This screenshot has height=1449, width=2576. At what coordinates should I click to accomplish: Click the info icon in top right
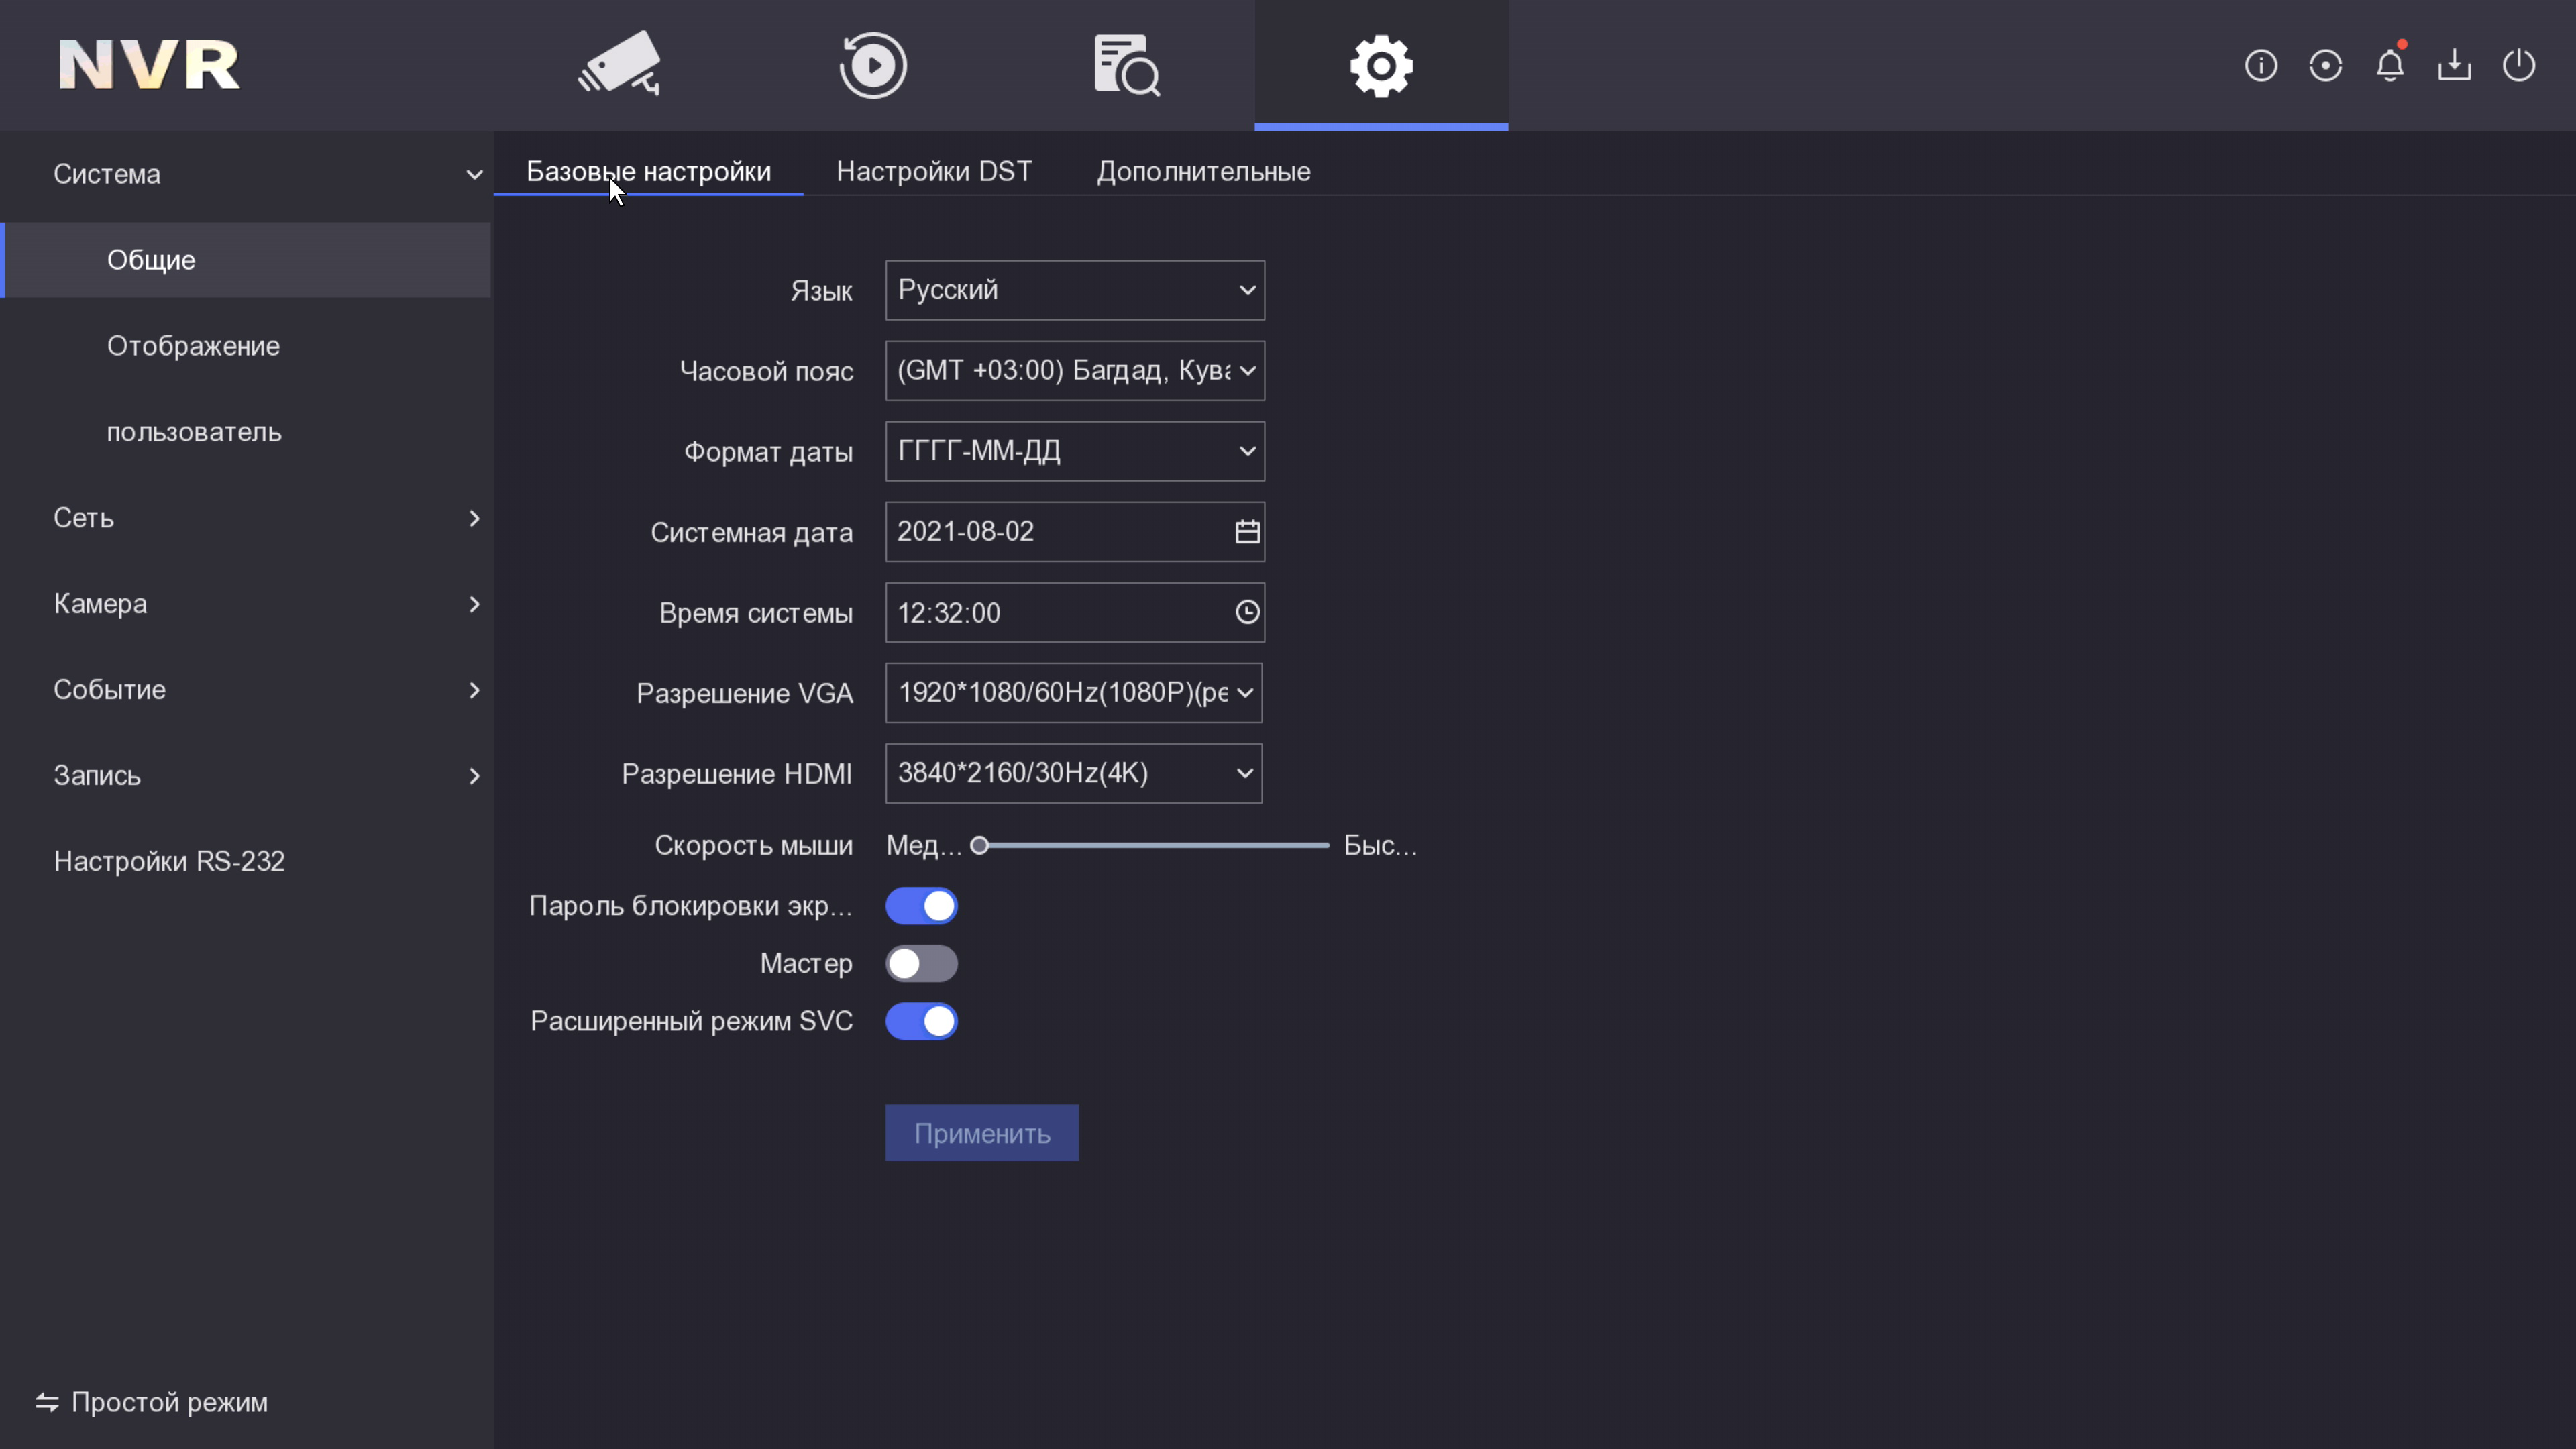(x=2261, y=66)
